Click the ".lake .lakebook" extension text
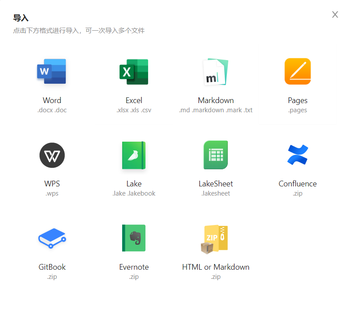The width and height of the screenshot is (350, 314). point(134,193)
